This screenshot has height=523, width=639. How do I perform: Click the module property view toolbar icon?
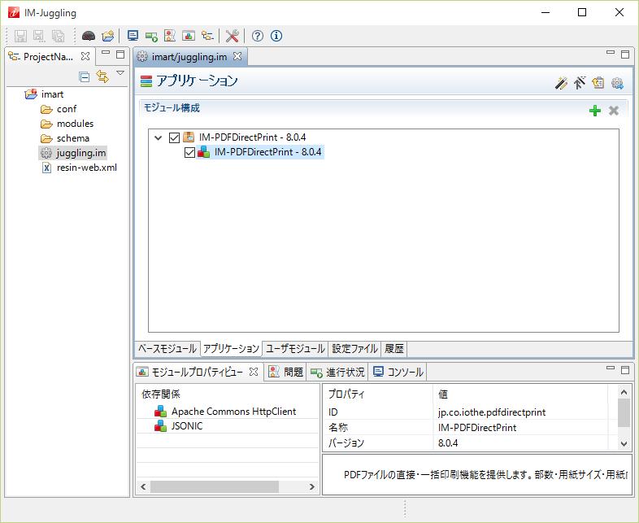tap(189, 36)
